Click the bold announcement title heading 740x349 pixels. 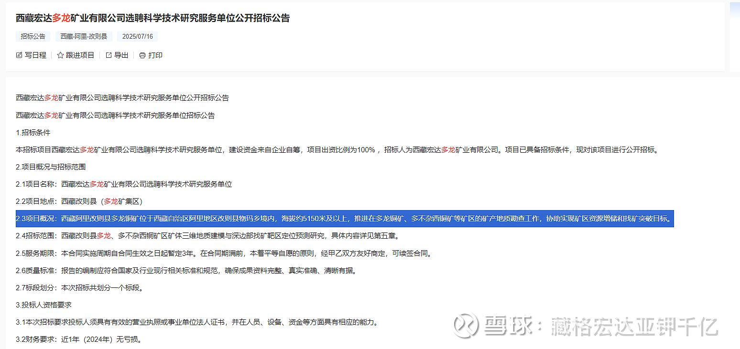[x=153, y=18]
